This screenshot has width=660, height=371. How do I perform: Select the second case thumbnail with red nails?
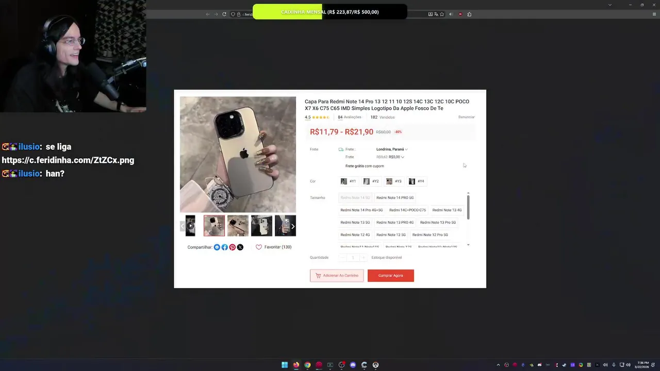[x=238, y=226]
